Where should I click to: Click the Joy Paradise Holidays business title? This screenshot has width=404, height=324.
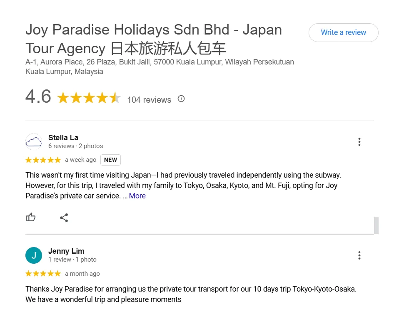pyautogui.click(x=154, y=39)
